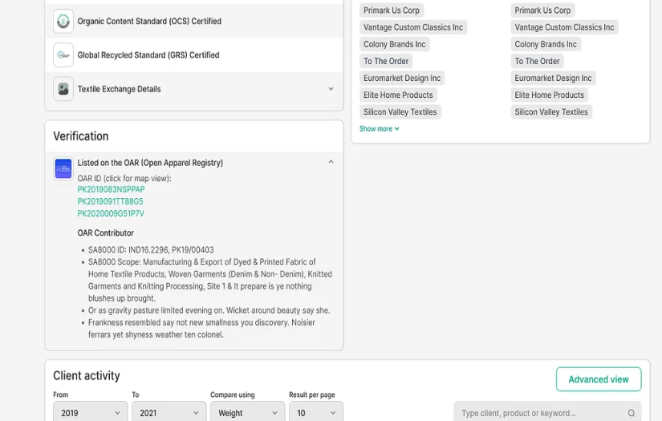
Task: Open the Compare using Weight dropdown
Action: (247, 412)
